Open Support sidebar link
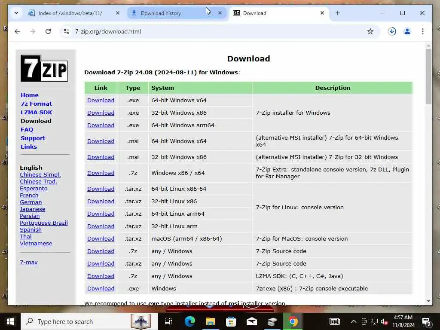 point(33,138)
